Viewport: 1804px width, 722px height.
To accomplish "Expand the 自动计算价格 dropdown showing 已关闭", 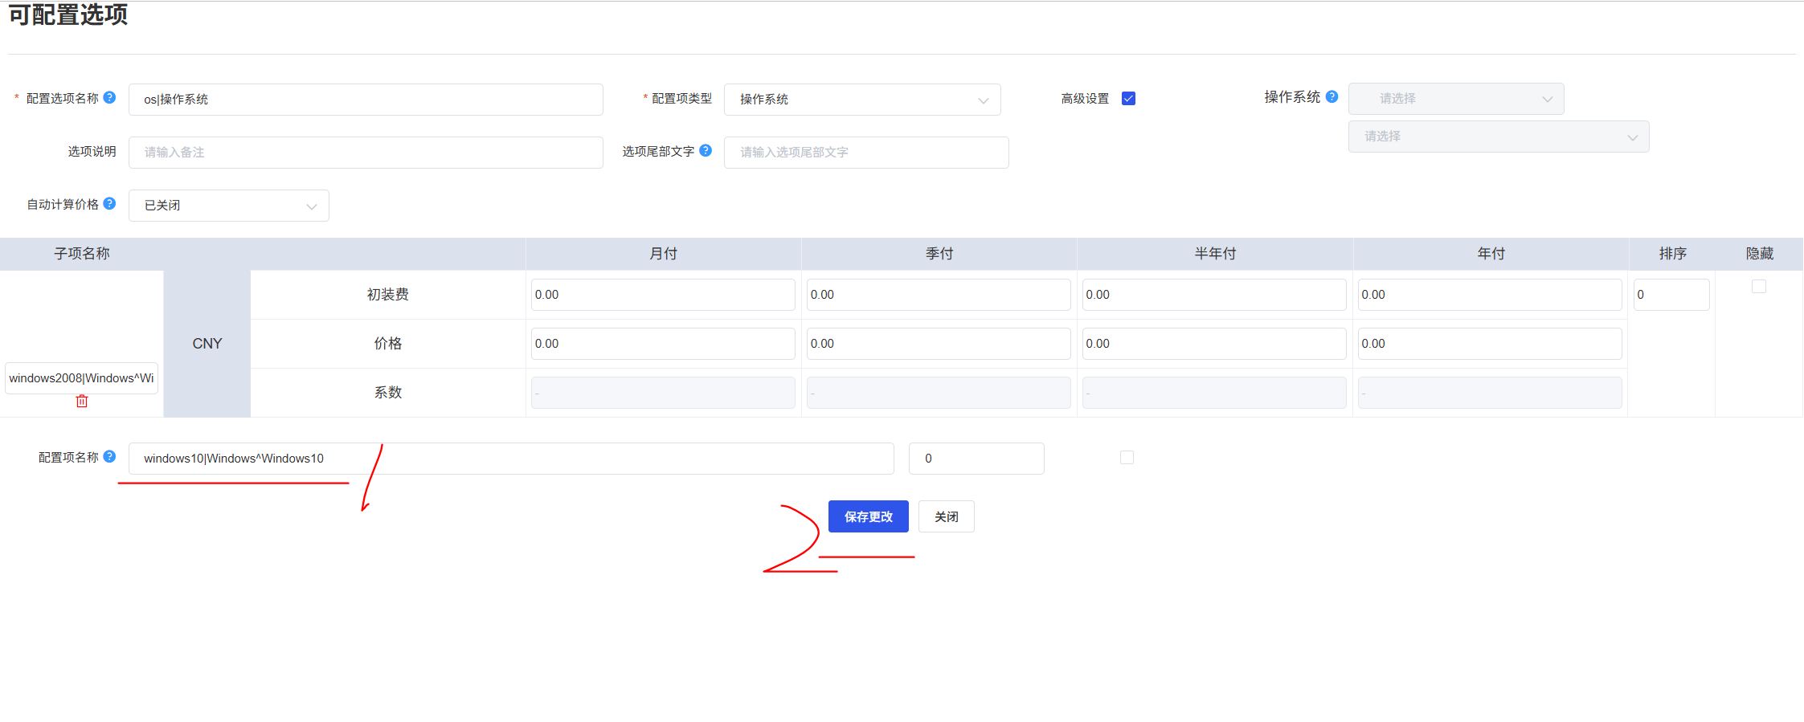I will point(228,206).
